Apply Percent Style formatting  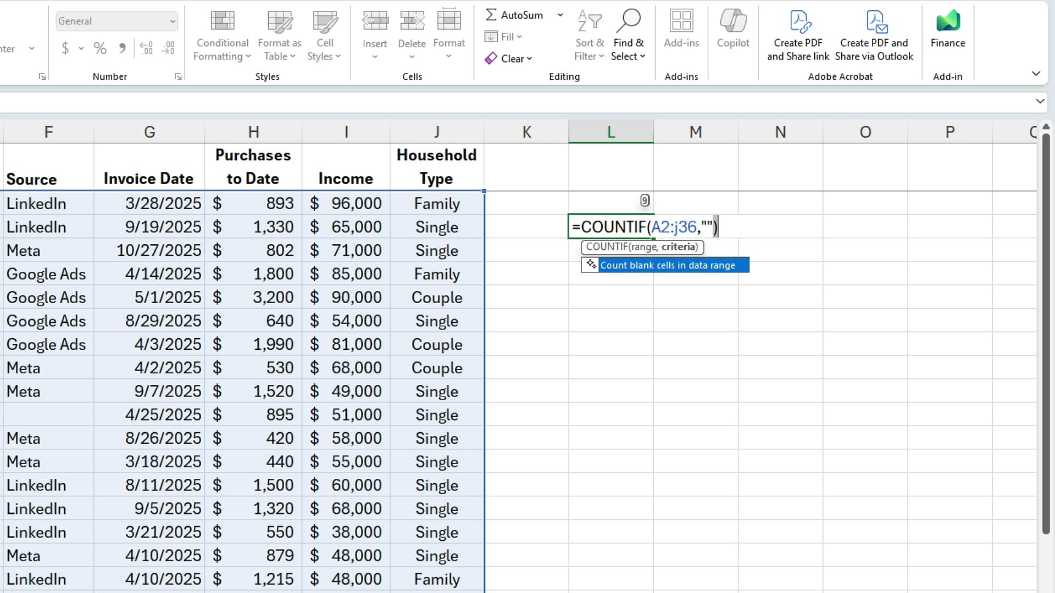tap(100, 48)
